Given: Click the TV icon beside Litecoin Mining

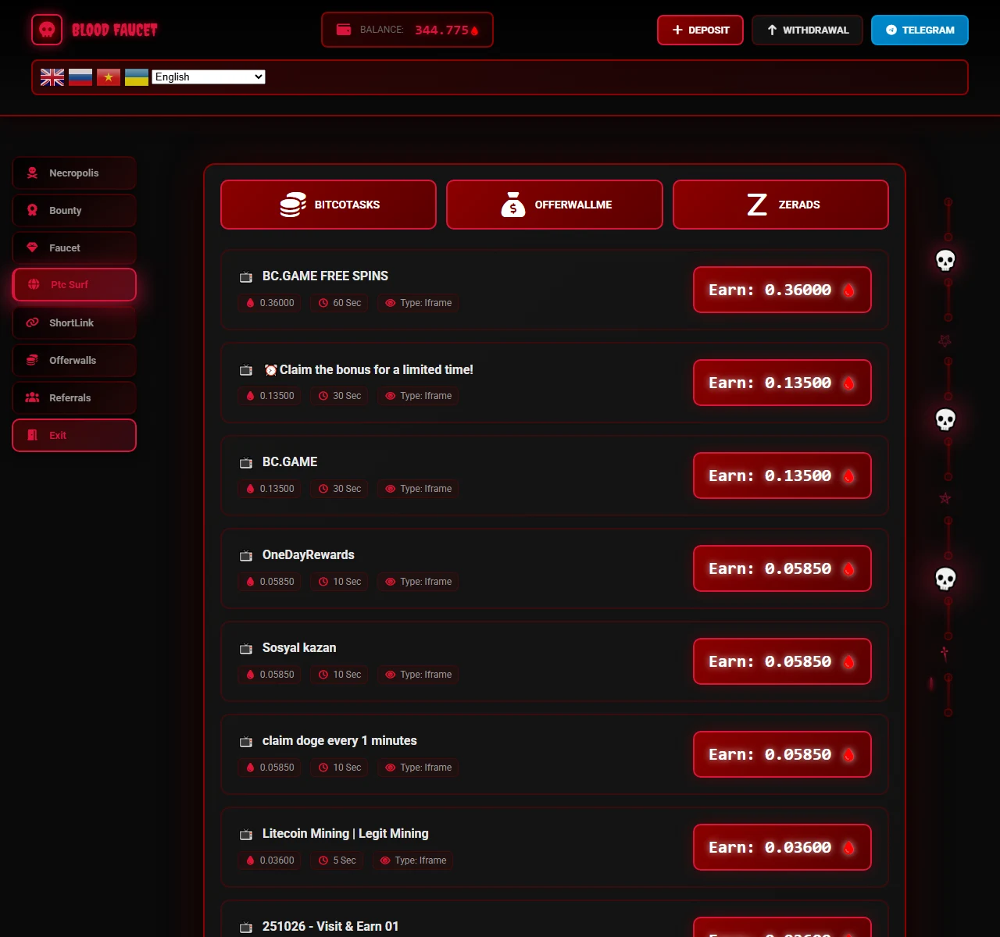Looking at the screenshot, I should coord(246,834).
